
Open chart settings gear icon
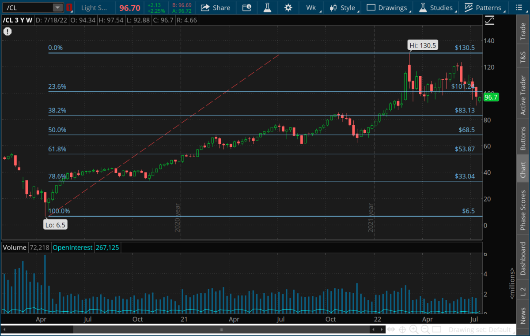point(288,7)
